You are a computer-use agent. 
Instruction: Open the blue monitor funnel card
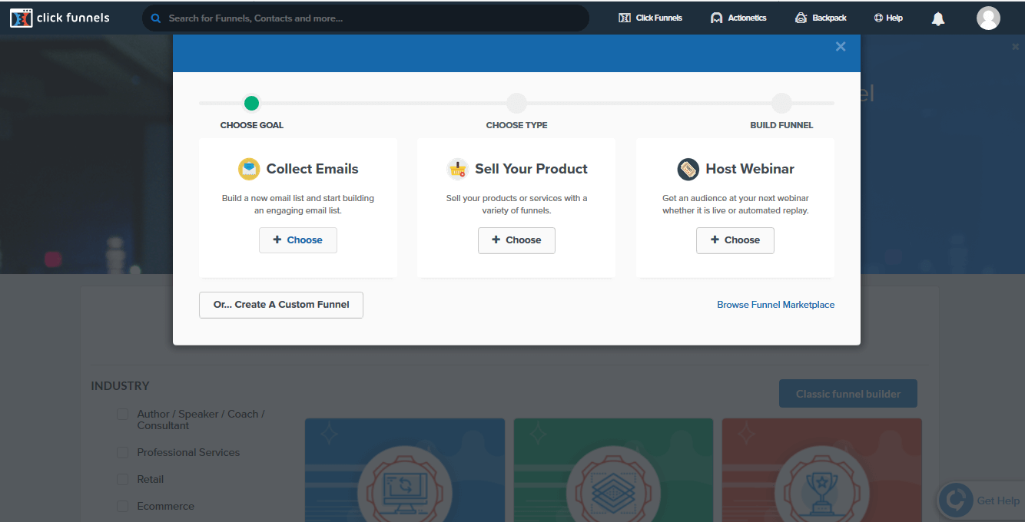(405, 470)
